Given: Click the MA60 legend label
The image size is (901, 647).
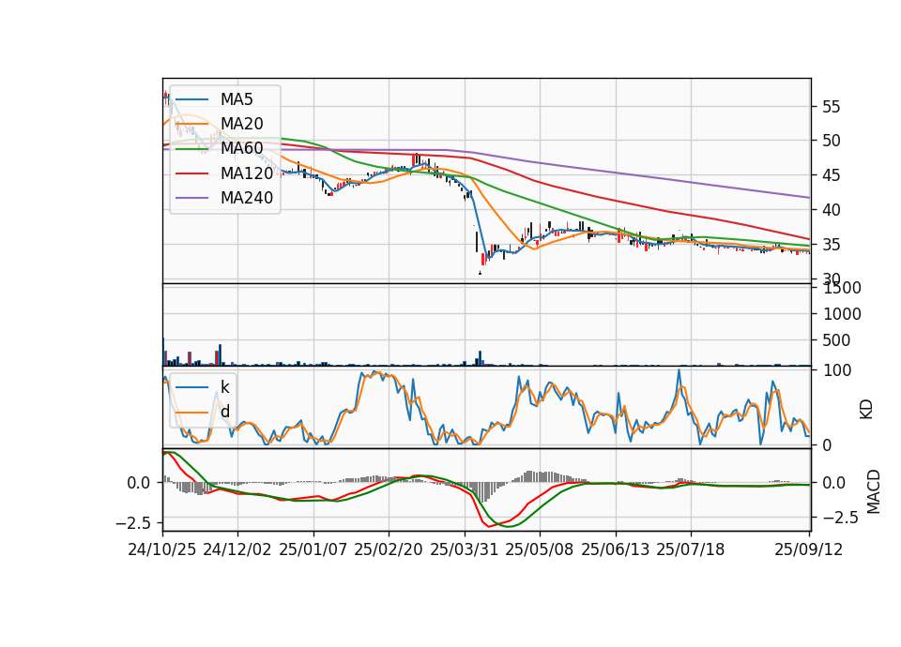Looking at the screenshot, I should pos(242,149).
